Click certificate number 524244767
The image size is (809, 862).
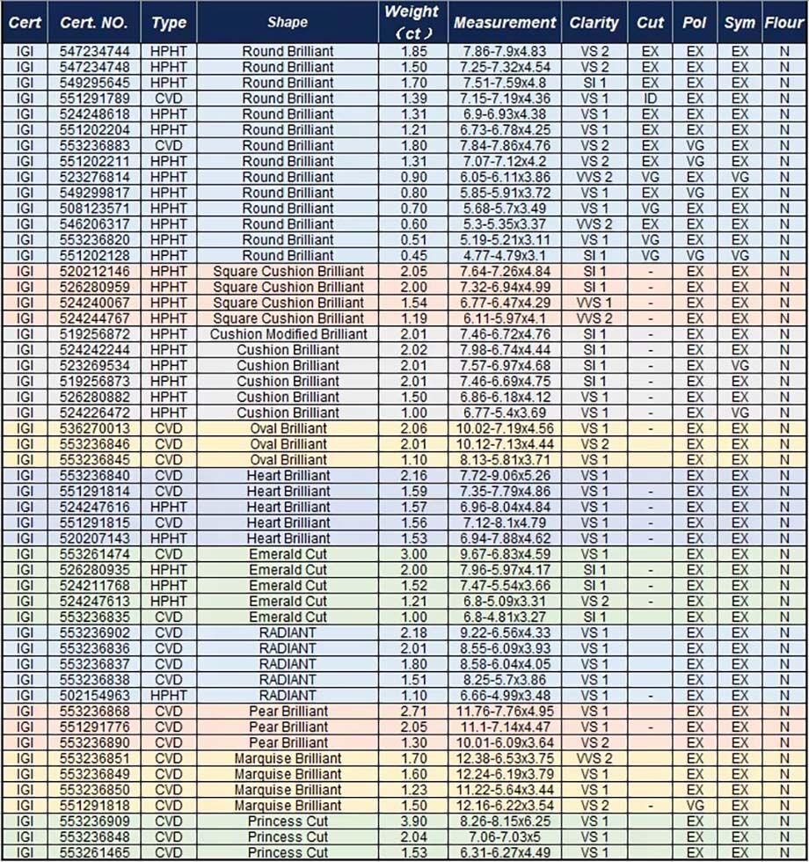pyautogui.click(x=95, y=318)
